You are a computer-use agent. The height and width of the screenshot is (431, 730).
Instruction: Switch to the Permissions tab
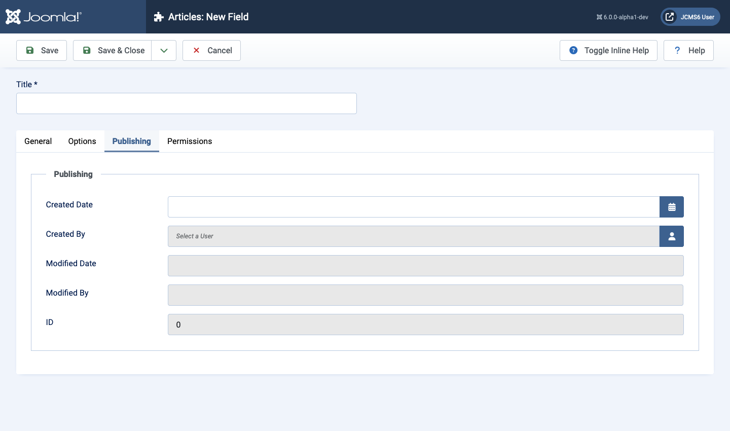190,141
